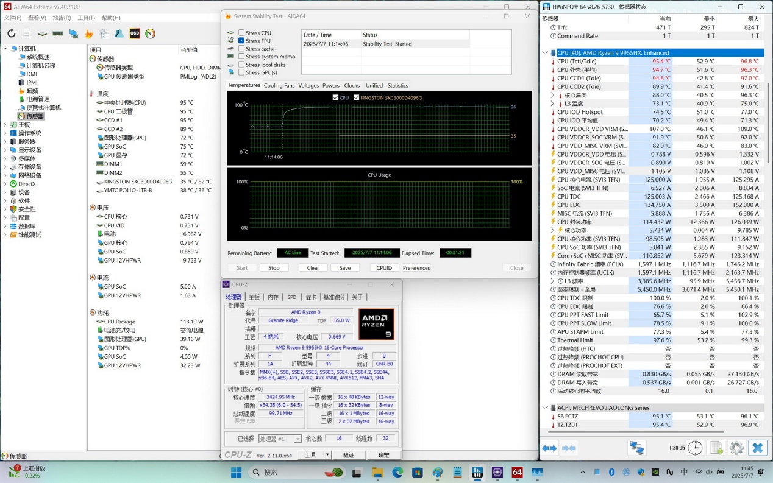Screen dimensions: 773x483
Task: Expand the 核心温度 row in HWiNFO
Action: [x=553, y=95]
